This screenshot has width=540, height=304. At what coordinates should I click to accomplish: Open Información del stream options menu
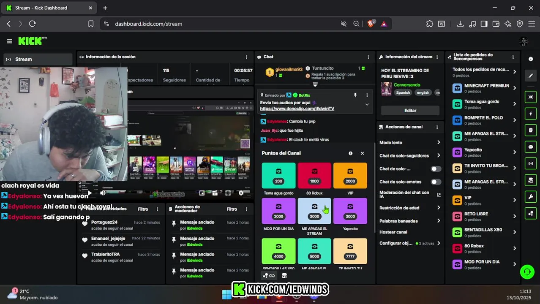click(x=437, y=57)
